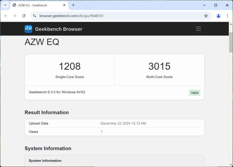Image resolution: width=233 pixels, height=167 pixels.
Task: Click the Single-Core Score label
Action: tap(70, 77)
